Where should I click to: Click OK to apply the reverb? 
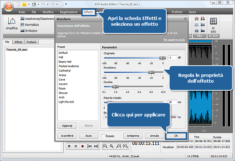176,136
